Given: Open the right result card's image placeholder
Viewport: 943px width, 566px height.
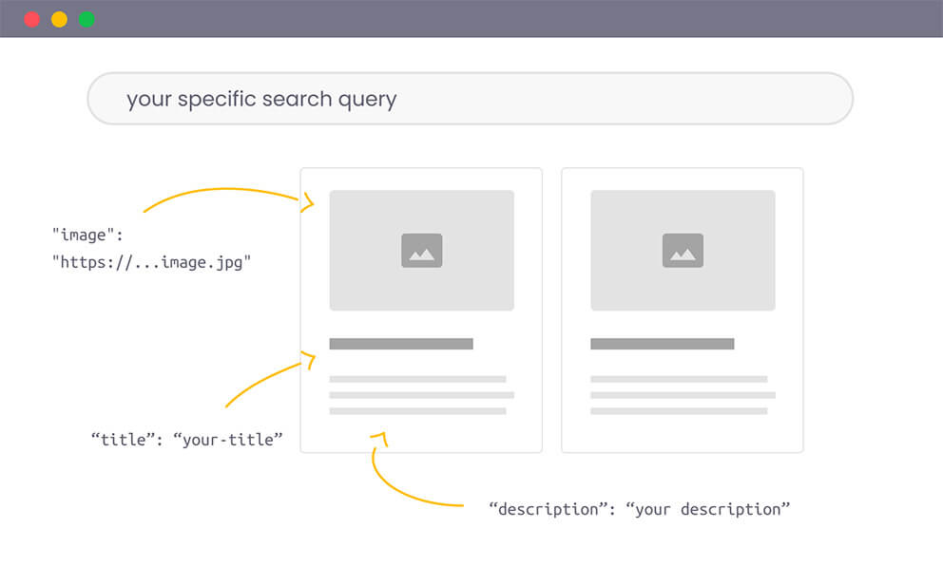Looking at the screenshot, I should click(683, 250).
